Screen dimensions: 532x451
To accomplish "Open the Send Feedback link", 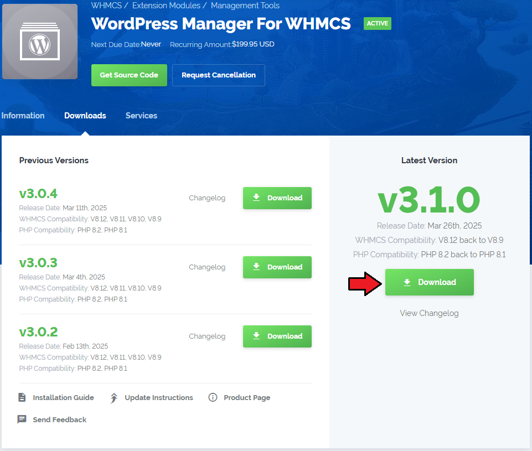I will pos(60,419).
